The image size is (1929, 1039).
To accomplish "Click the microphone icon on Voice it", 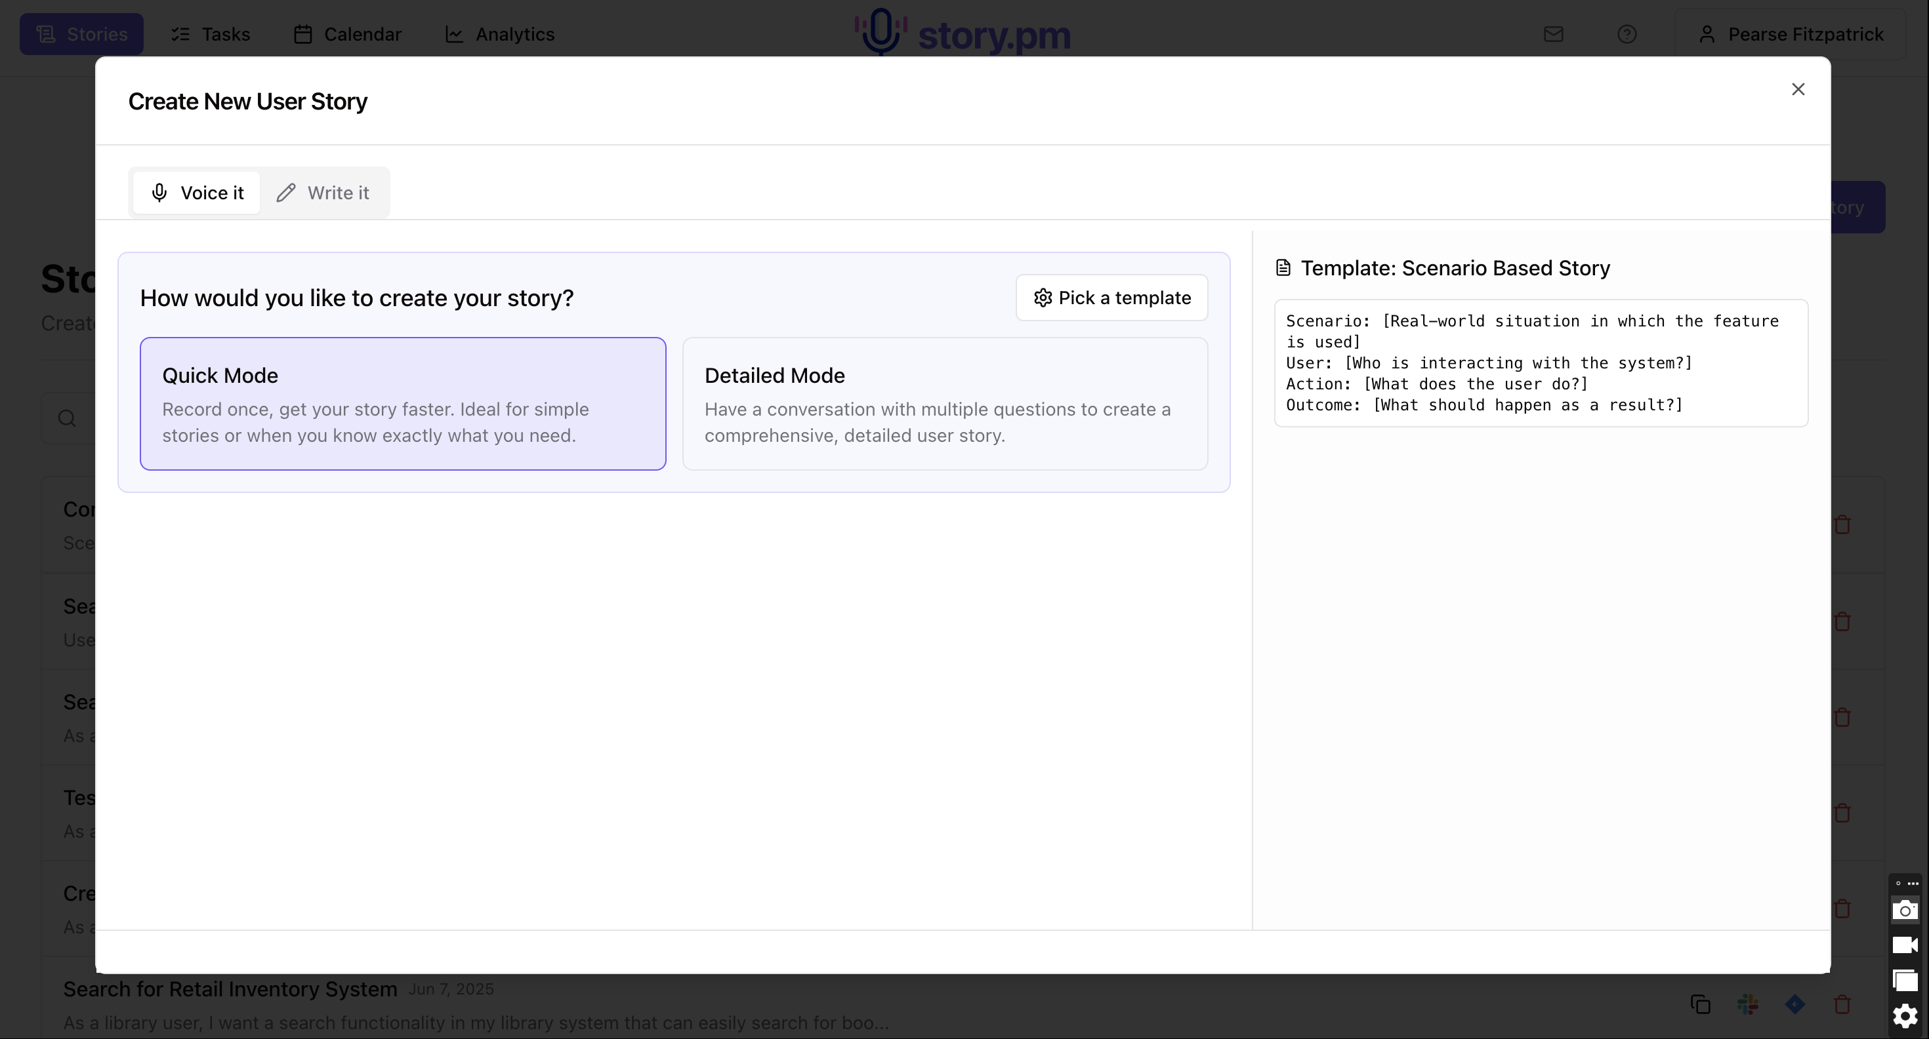I will pyautogui.click(x=159, y=193).
